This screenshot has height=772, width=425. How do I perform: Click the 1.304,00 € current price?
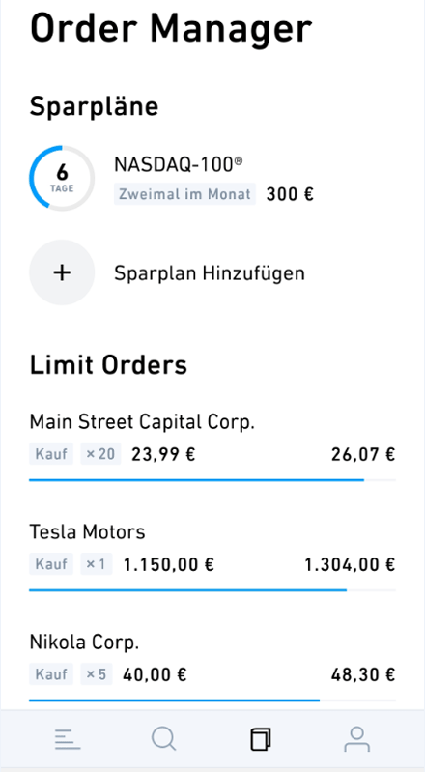point(350,564)
